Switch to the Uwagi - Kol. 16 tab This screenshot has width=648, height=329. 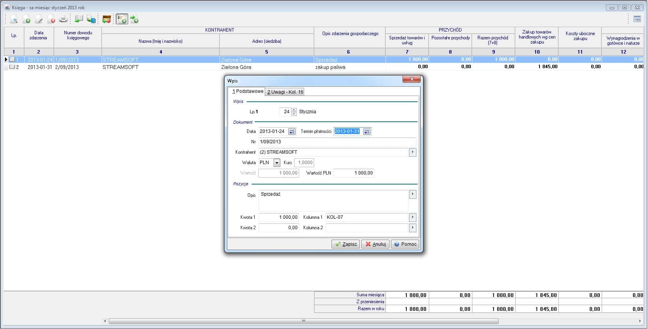[x=285, y=92]
